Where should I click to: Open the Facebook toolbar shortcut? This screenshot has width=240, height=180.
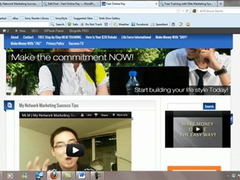click(140, 24)
